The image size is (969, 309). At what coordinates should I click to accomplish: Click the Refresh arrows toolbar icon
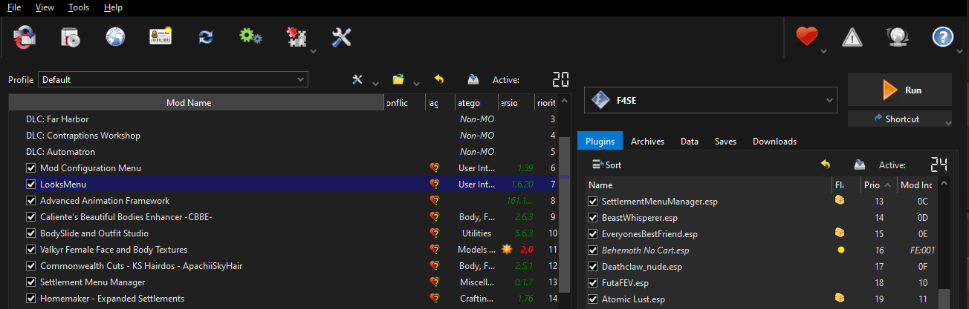206,36
